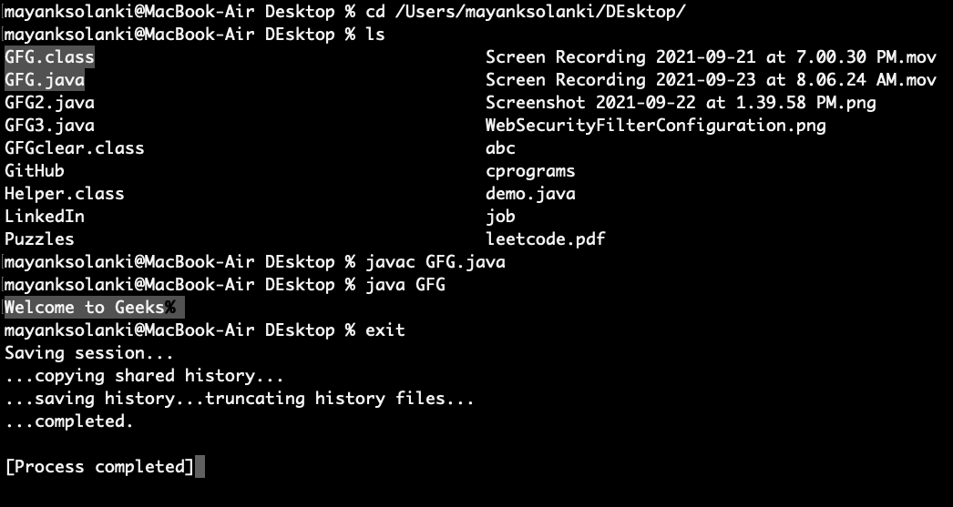
Task: Click the cprograms folder name
Action: pos(530,171)
